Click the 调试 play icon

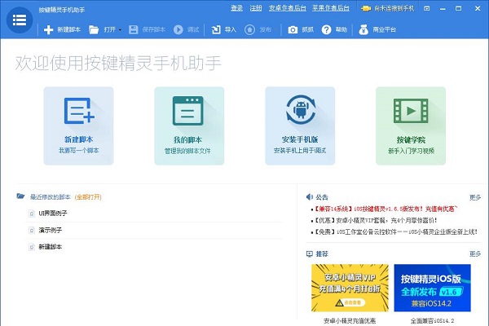pyautogui.click(x=178, y=29)
